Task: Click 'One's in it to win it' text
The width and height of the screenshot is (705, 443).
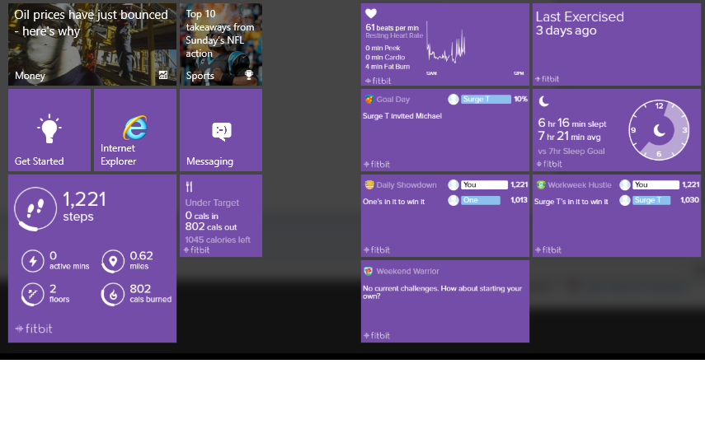Action: [x=393, y=202]
